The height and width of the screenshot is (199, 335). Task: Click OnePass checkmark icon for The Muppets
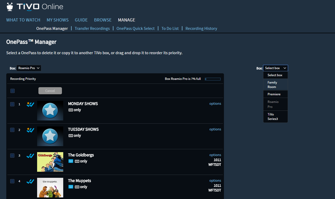point(31,181)
